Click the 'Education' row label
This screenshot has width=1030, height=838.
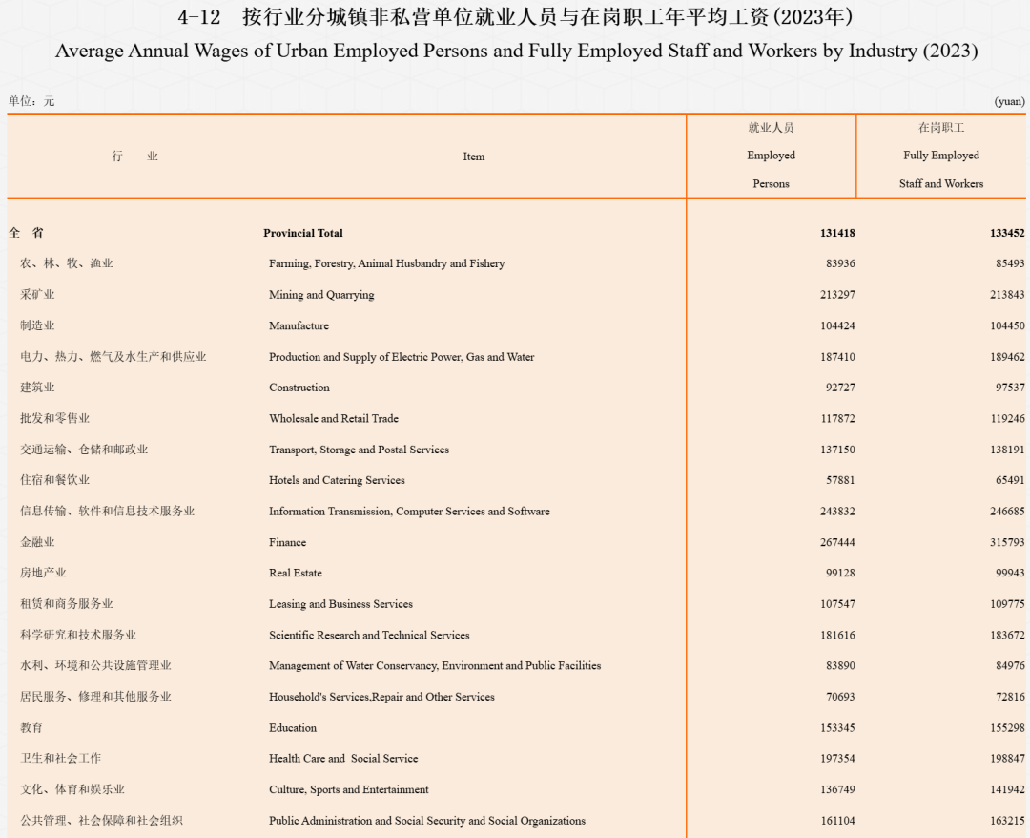[293, 728]
